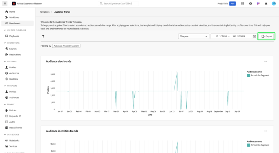Click Amoxicilin Segment legend swatch in identities trends
The width and height of the screenshot is (279, 153).
pos(248,145)
